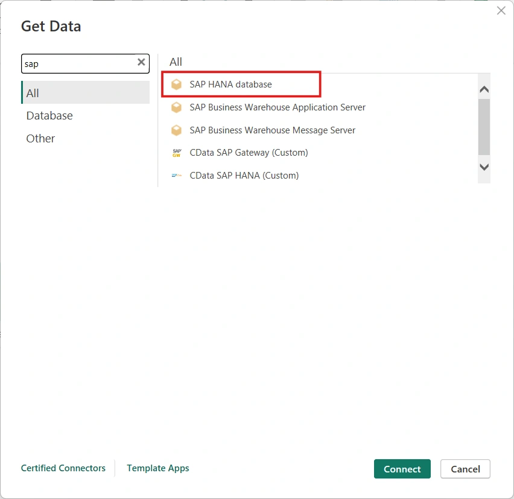Clear the search box with the X
The height and width of the screenshot is (499, 514).
point(141,62)
